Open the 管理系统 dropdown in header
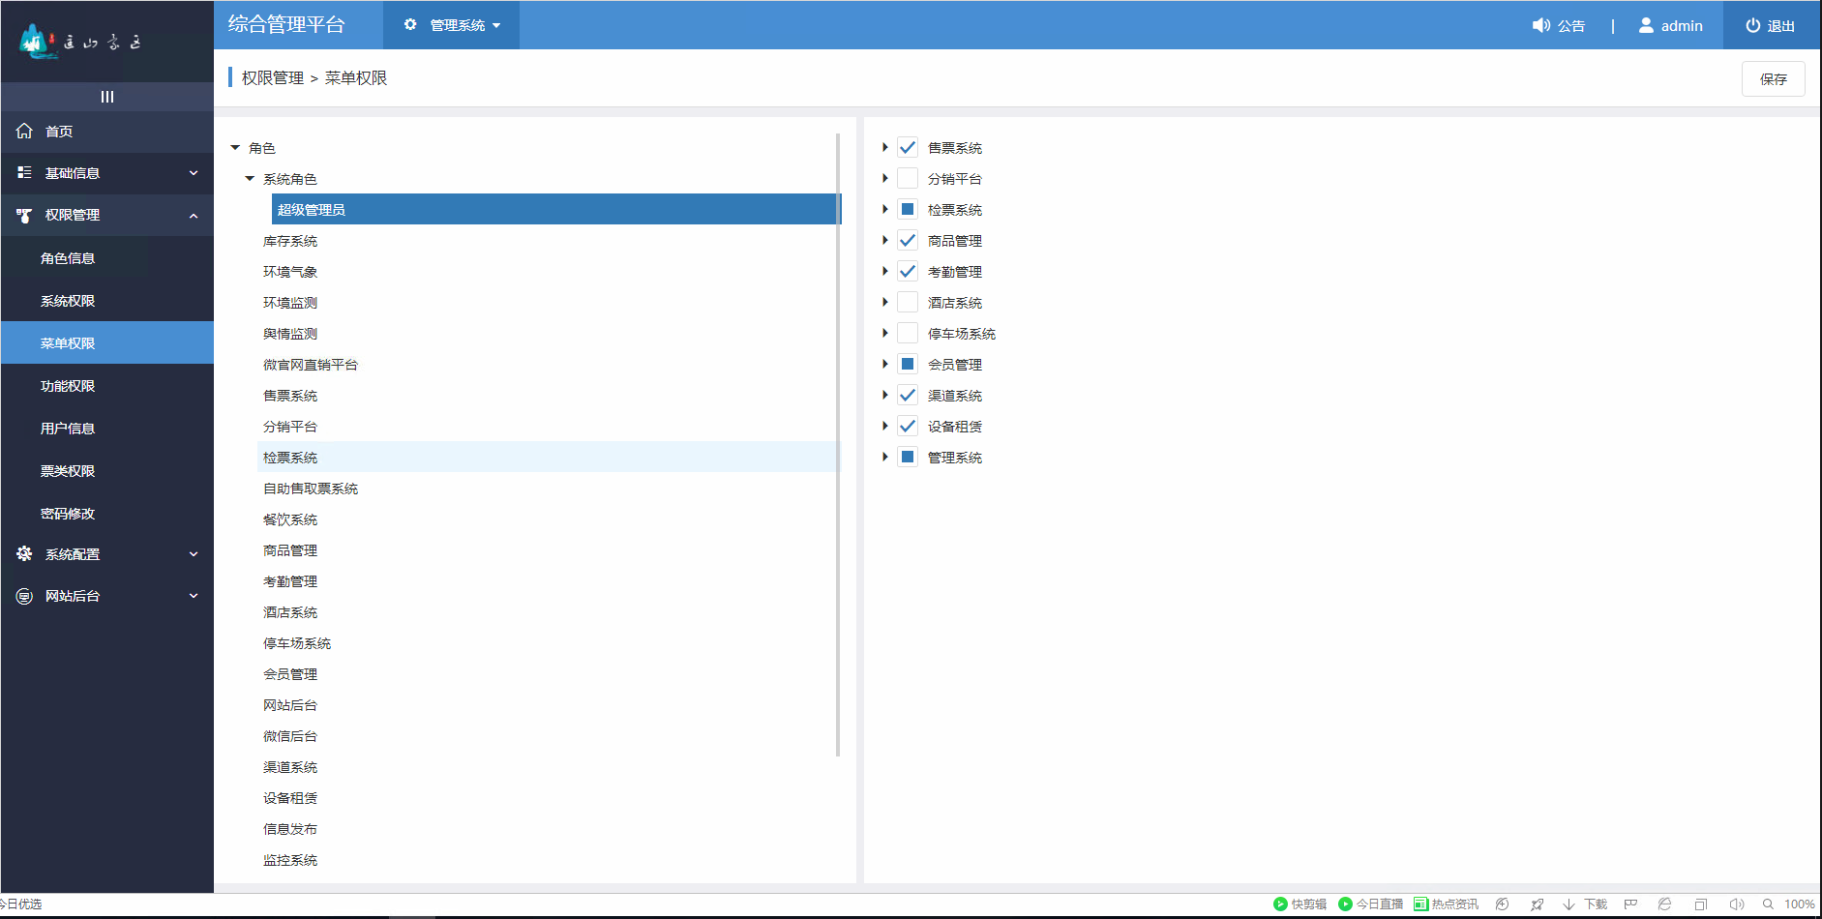The image size is (1822, 919). 452,25
